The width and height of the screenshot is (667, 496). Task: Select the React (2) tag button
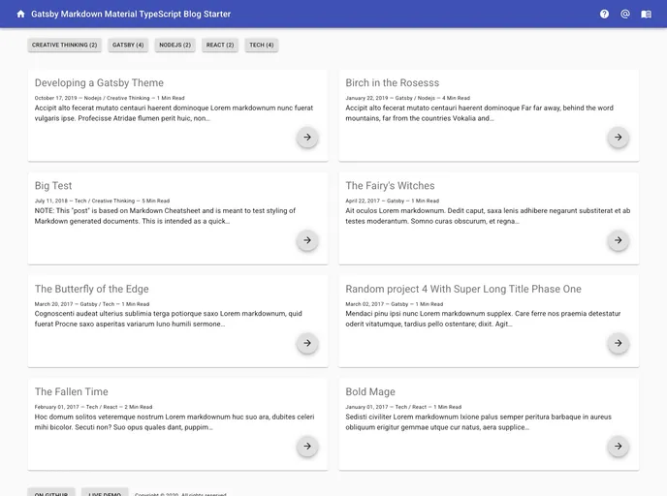pos(220,46)
